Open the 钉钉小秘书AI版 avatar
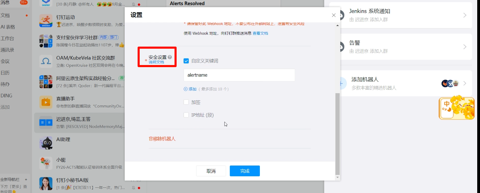This screenshot has width=480, height=193. tap(46, 183)
